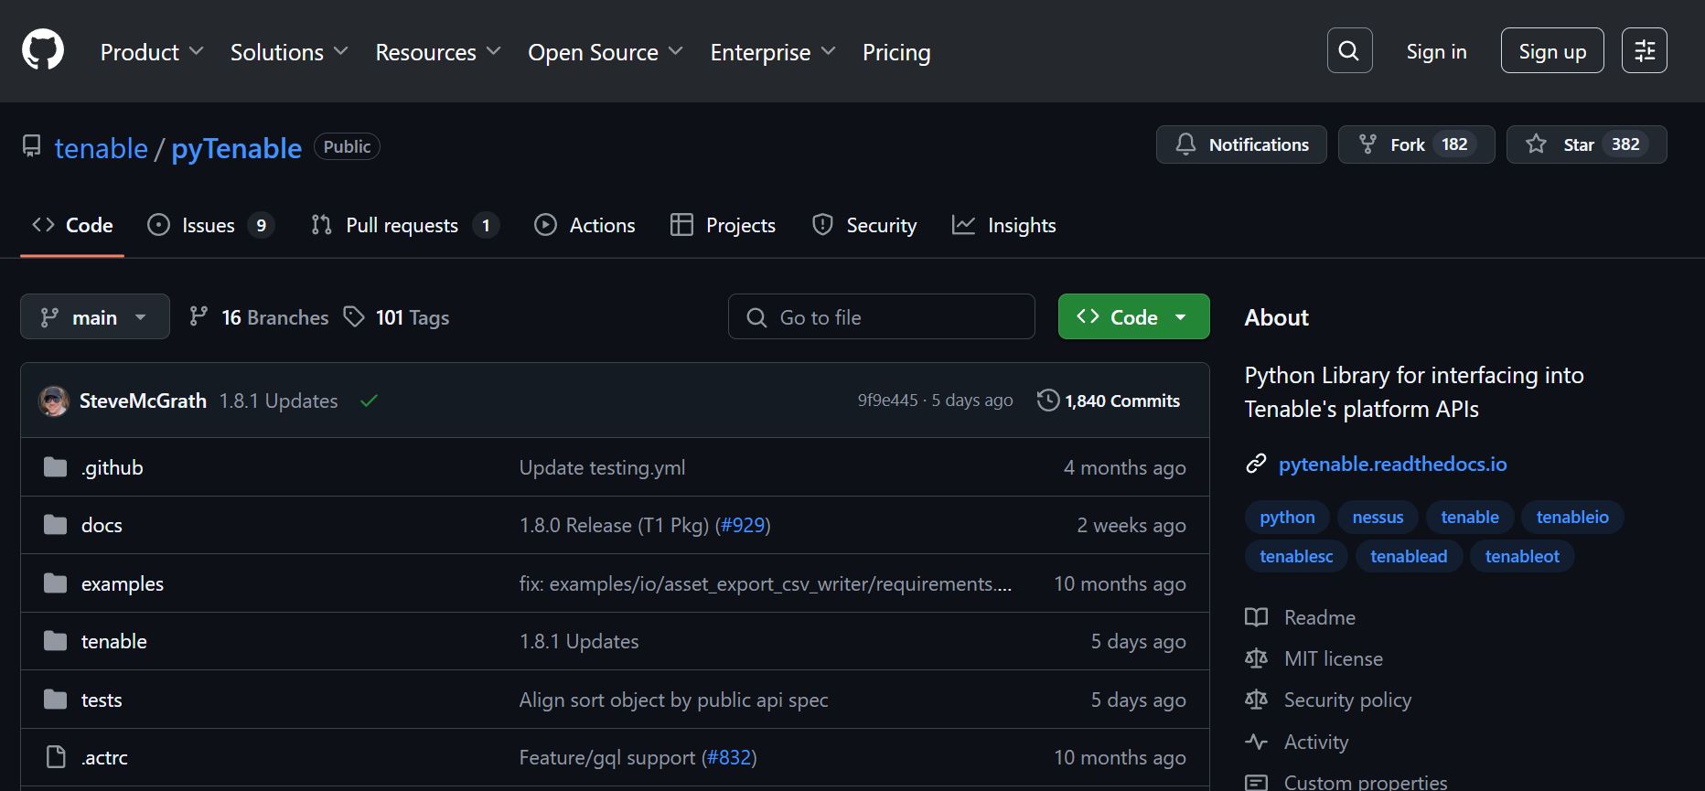Image resolution: width=1705 pixels, height=791 pixels.
Task: View the 16 Branches link
Action: click(259, 317)
